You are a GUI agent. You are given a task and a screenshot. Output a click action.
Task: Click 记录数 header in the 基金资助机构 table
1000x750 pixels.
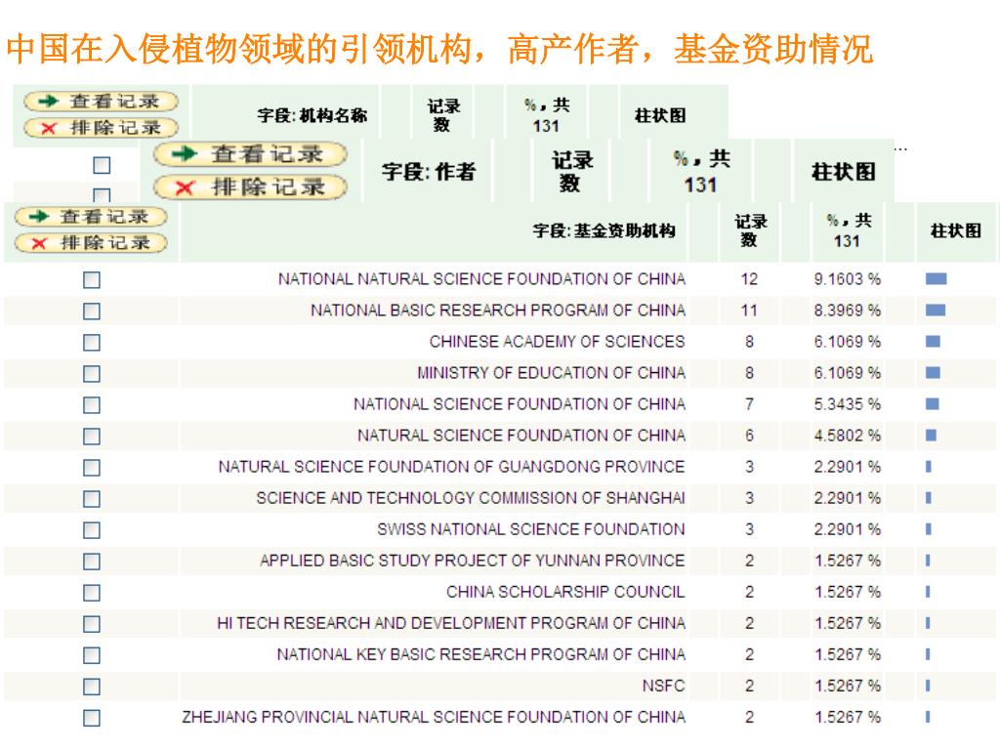tap(750, 230)
